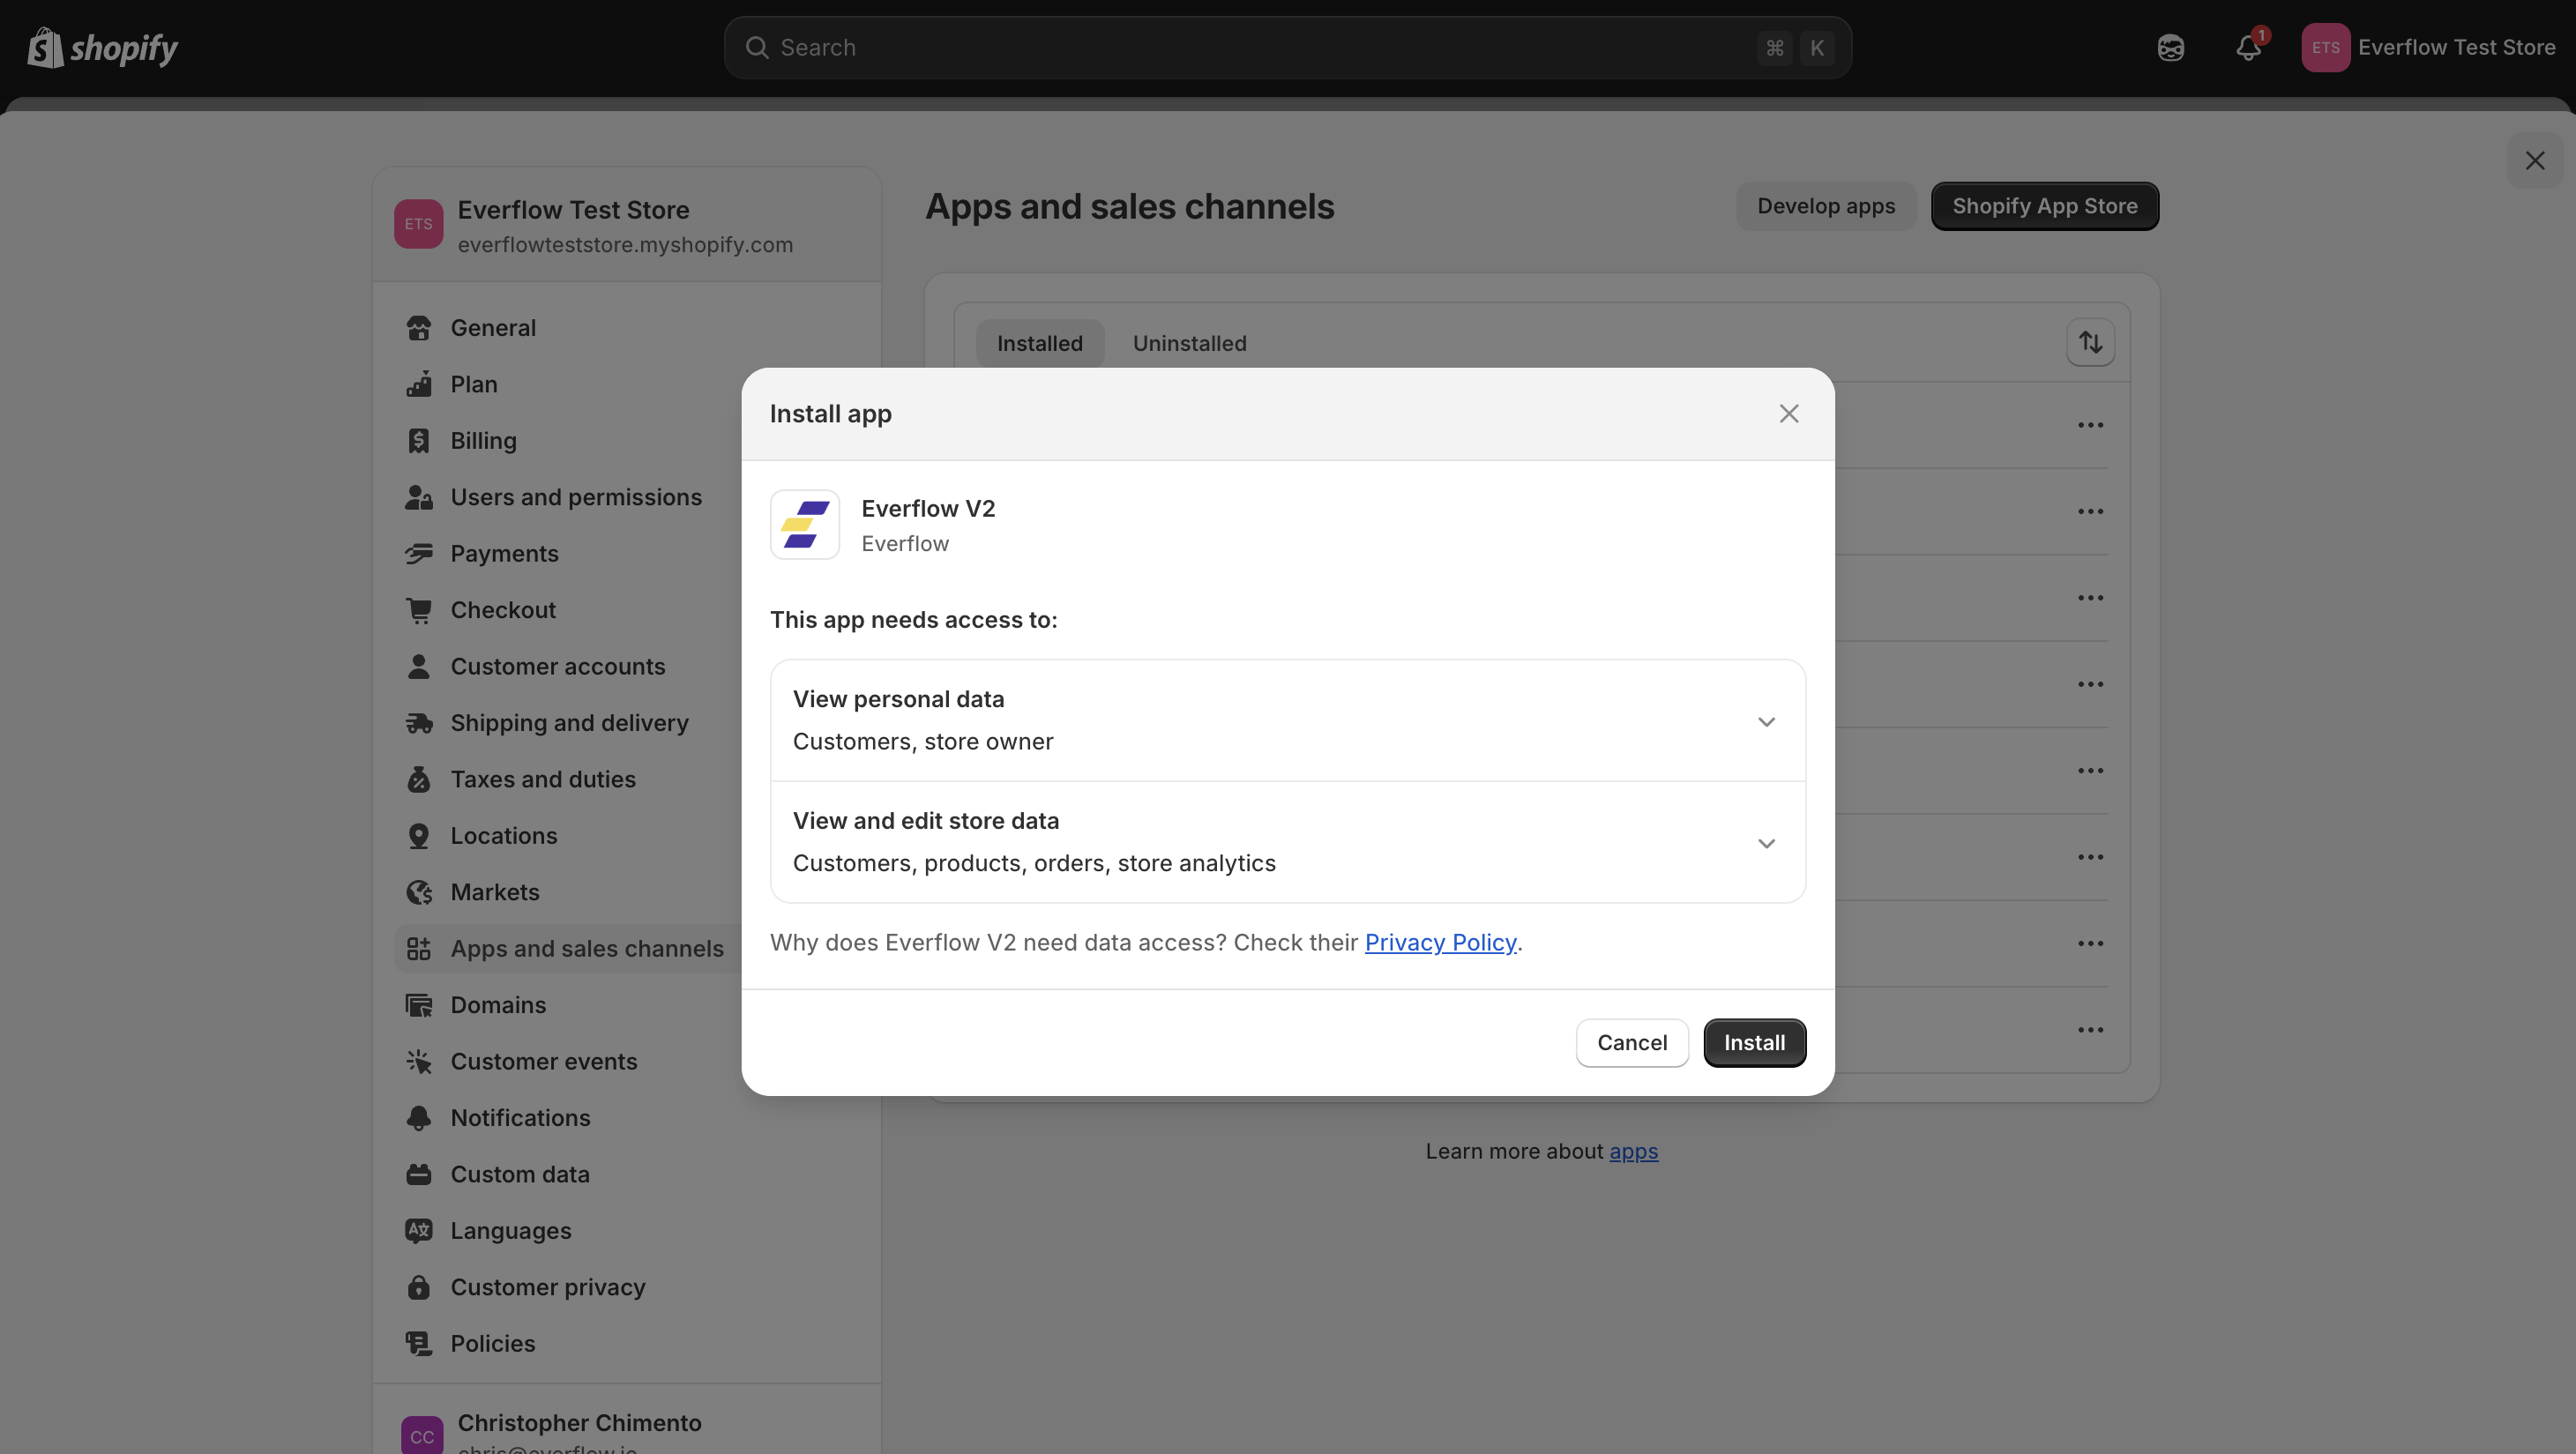Click the Search input field

coord(1287,47)
